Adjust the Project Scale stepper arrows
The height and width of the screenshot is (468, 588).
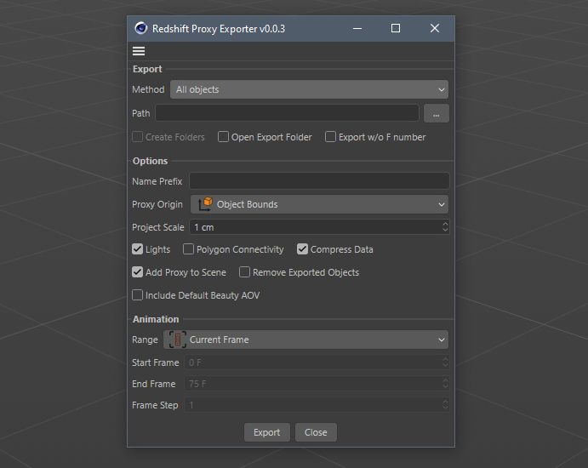(445, 227)
